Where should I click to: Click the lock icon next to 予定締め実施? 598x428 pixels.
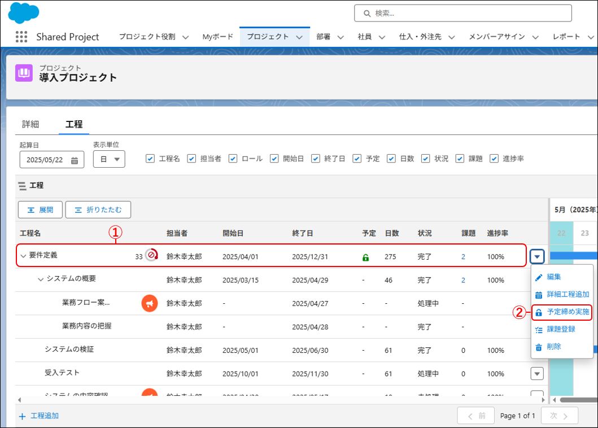tap(539, 312)
